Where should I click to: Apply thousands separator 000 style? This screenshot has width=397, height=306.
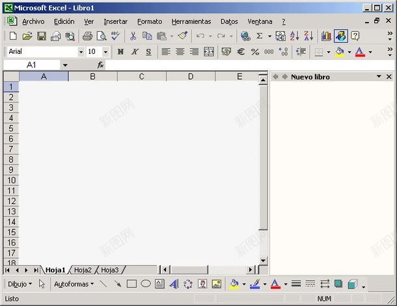pos(269,52)
